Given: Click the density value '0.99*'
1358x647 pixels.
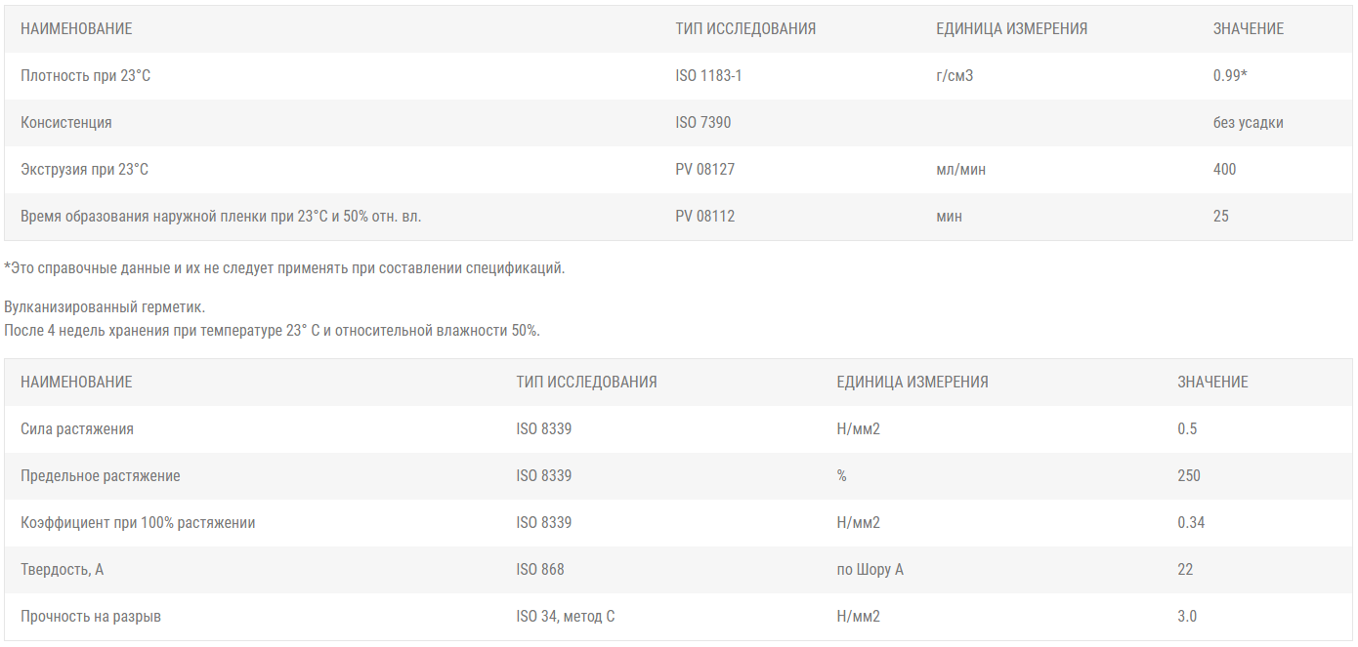Looking at the screenshot, I should (x=1230, y=76).
